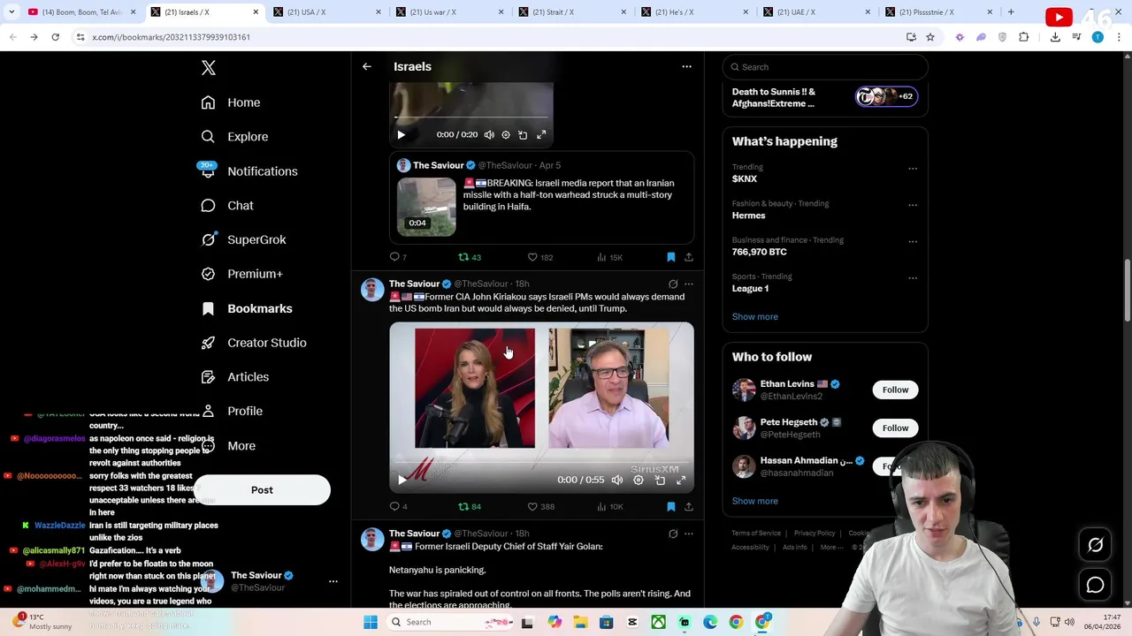Open Grok icon on John Kiriakou post
1132x636 pixels.
tap(673, 284)
